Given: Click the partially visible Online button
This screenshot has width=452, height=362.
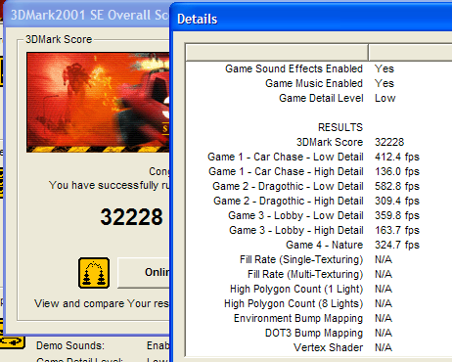Looking at the screenshot, I should coord(144,272).
